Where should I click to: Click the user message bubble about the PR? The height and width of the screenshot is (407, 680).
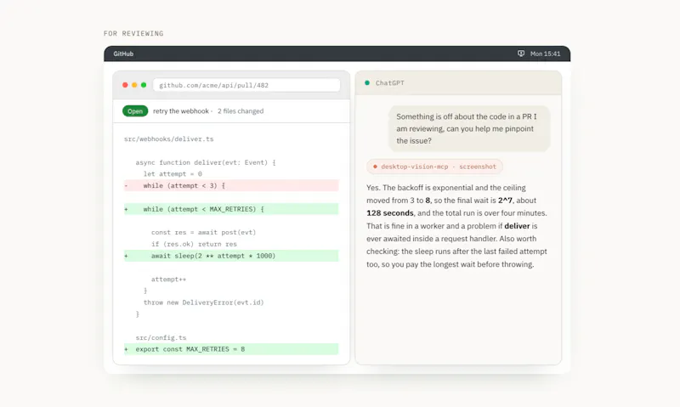(x=469, y=129)
